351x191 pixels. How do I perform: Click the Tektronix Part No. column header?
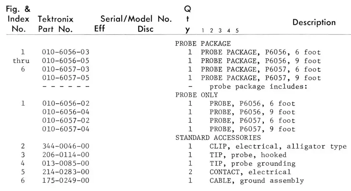point(56,24)
